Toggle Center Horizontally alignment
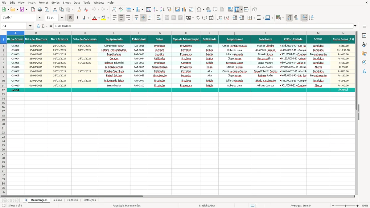Screen dimensions: 370x208 point(121,18)
